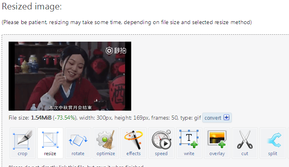This screenshot has height=167, width=289.
Task: Click the 'Resized image:' heading
Action: (x=32, y=7)
